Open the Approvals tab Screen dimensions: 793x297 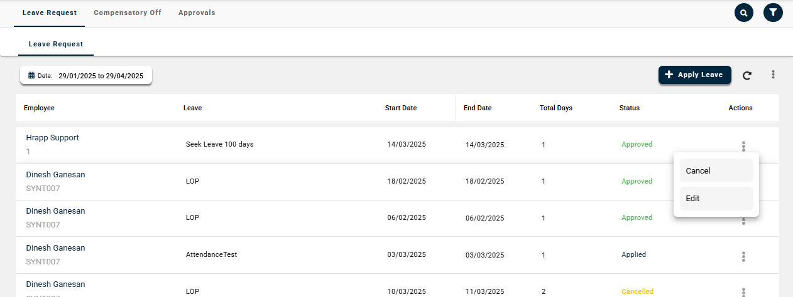(197, 13)
